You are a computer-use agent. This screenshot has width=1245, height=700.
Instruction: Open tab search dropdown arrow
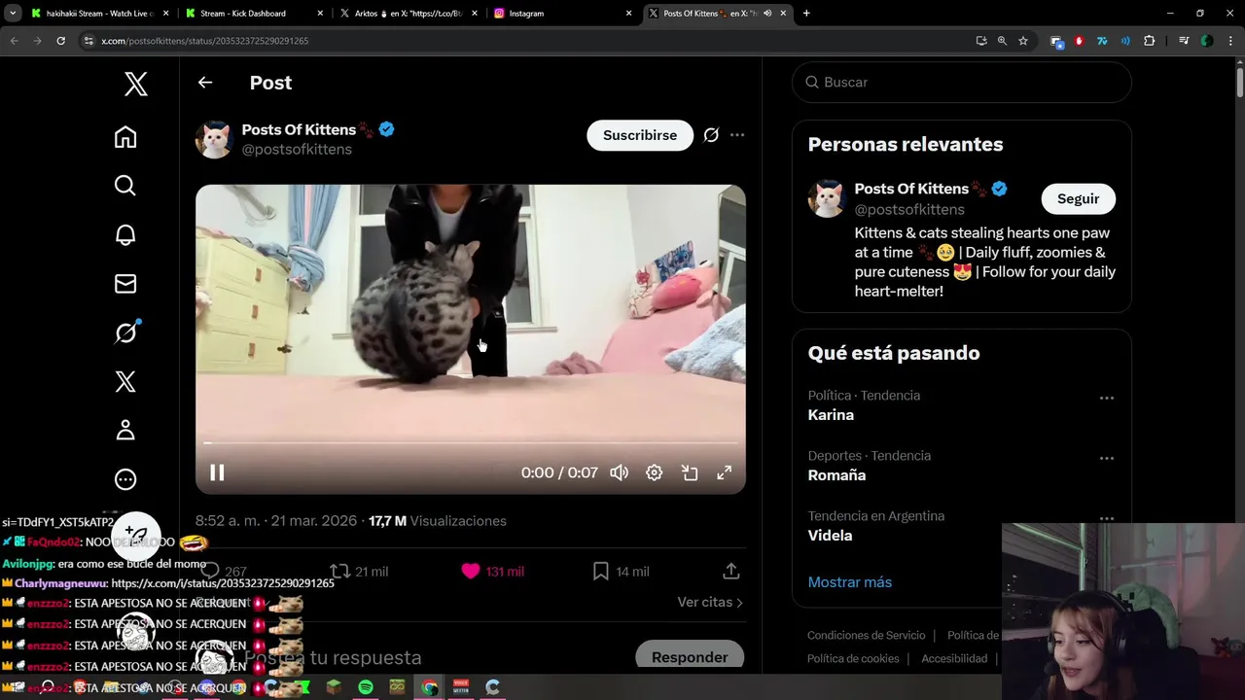click(13, 14)
